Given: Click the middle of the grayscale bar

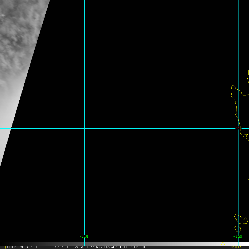Looking at the screenshot, I should [x=124, y=244].
